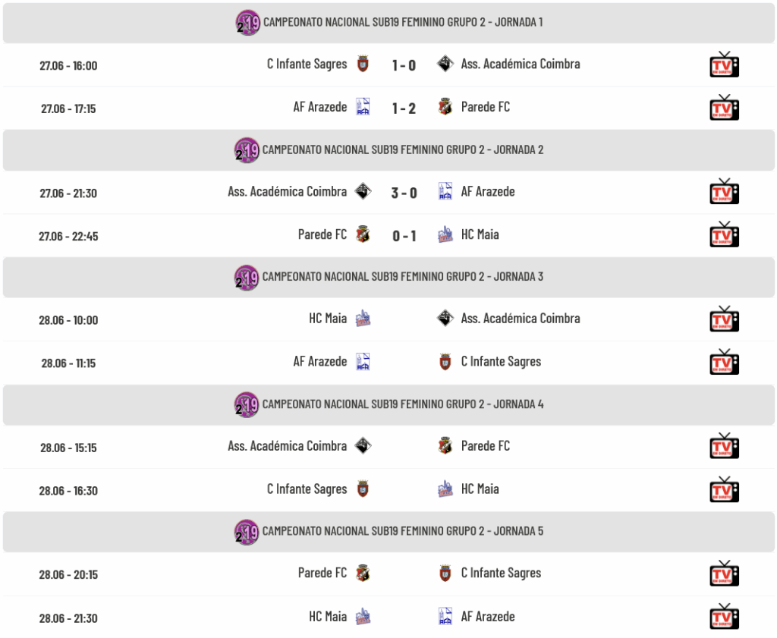The width and height of the screenshot is (777, 638).
Task: Open the Jornada 2 header title
Action: point(403,150)
